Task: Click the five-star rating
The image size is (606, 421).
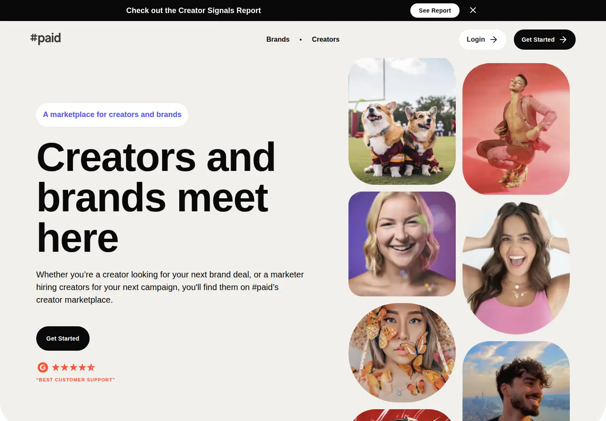Action: coord(74,368)
